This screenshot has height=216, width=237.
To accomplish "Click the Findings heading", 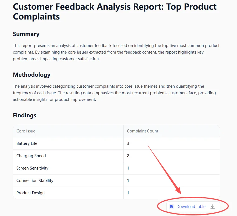I will [24, 115].
